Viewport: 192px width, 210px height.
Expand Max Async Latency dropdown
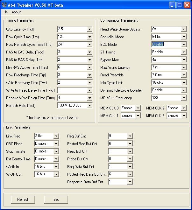click(x=184, y=67)
